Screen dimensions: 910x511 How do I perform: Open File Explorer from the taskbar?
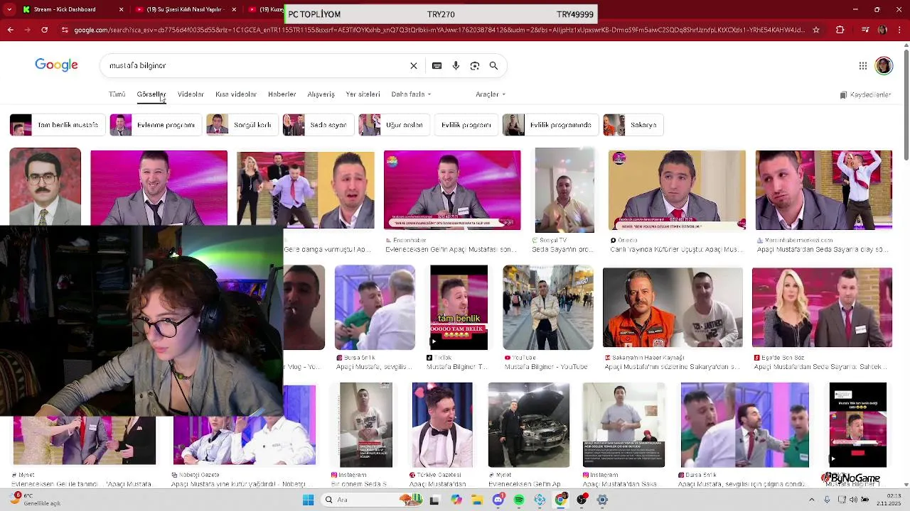[x=477, y=500]
